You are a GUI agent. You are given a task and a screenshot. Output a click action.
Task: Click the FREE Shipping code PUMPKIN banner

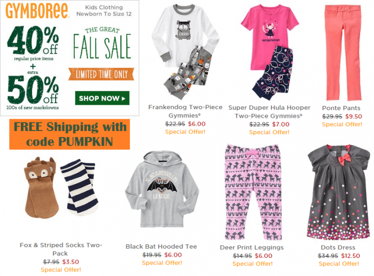[x=70, y=134]
